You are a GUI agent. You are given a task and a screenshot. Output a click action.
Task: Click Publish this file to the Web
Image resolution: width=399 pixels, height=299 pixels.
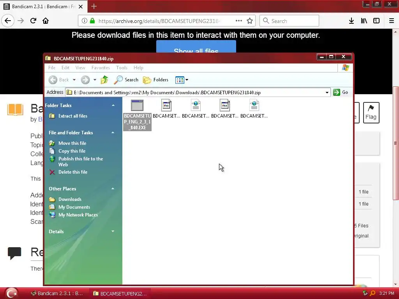pos(81,162)
